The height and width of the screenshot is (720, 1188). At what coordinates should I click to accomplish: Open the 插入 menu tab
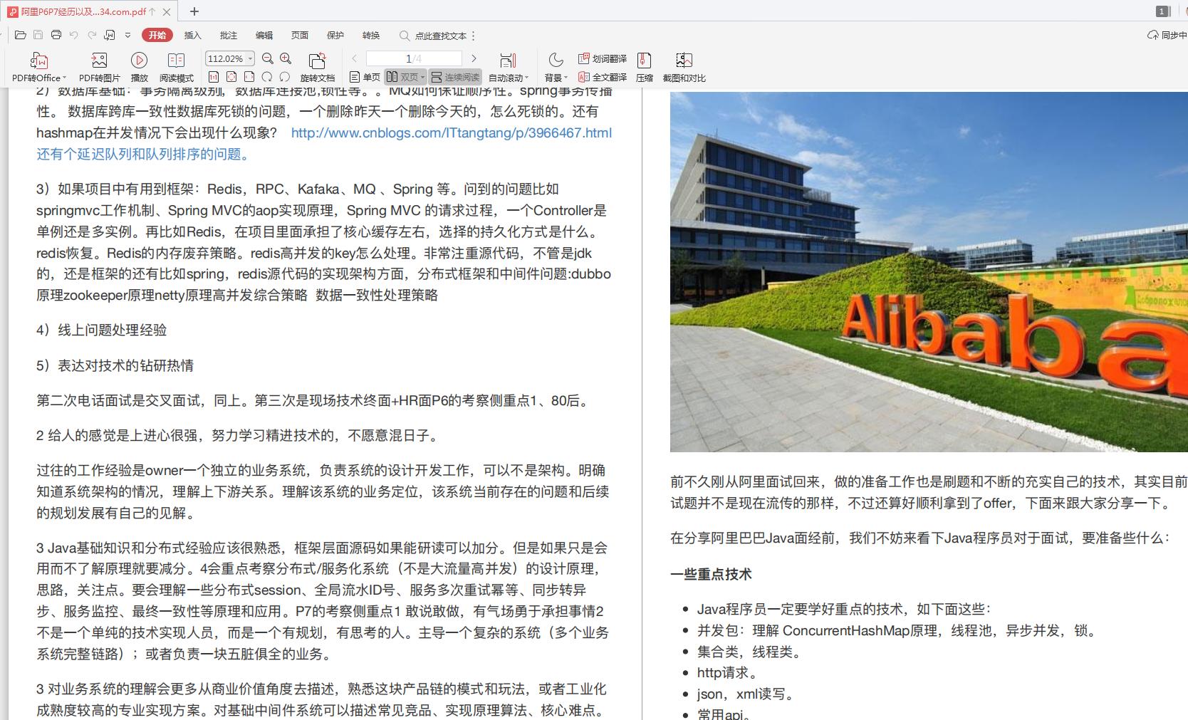click(192, 35)
